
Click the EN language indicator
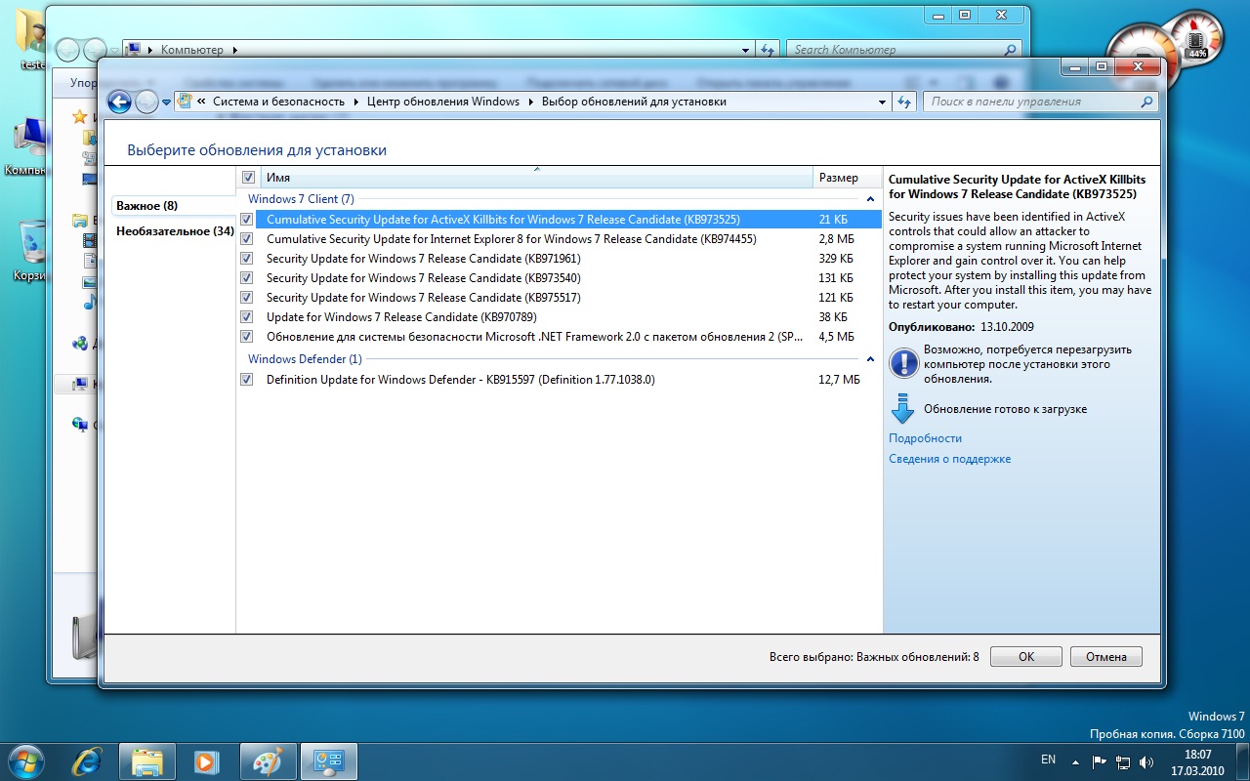coord(1048,760)
